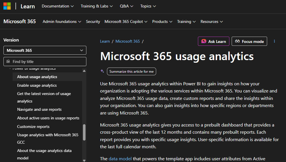Click the sidebar scroll up arrow
This screenshot has width=286, height=162.
coord(84,71)
